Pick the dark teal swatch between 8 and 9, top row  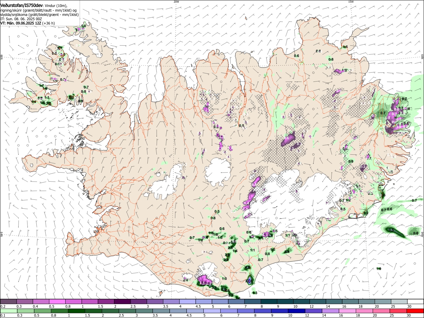(x=269, y=301)
